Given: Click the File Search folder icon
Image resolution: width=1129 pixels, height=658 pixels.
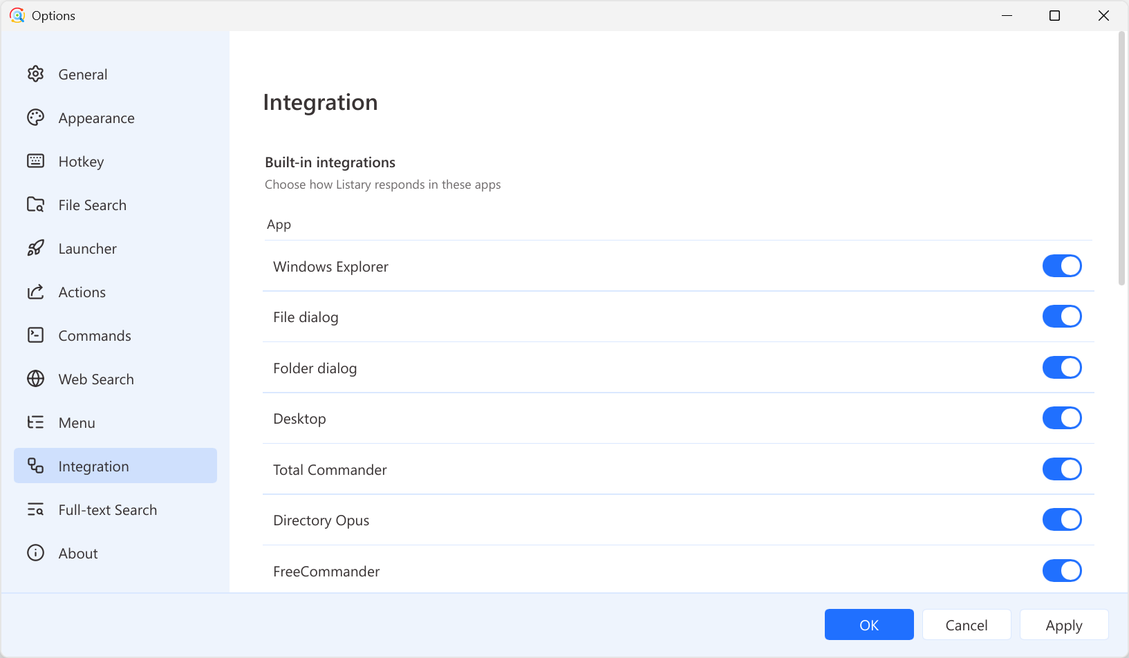Looking at the screenshot, I should pos(35,205).
